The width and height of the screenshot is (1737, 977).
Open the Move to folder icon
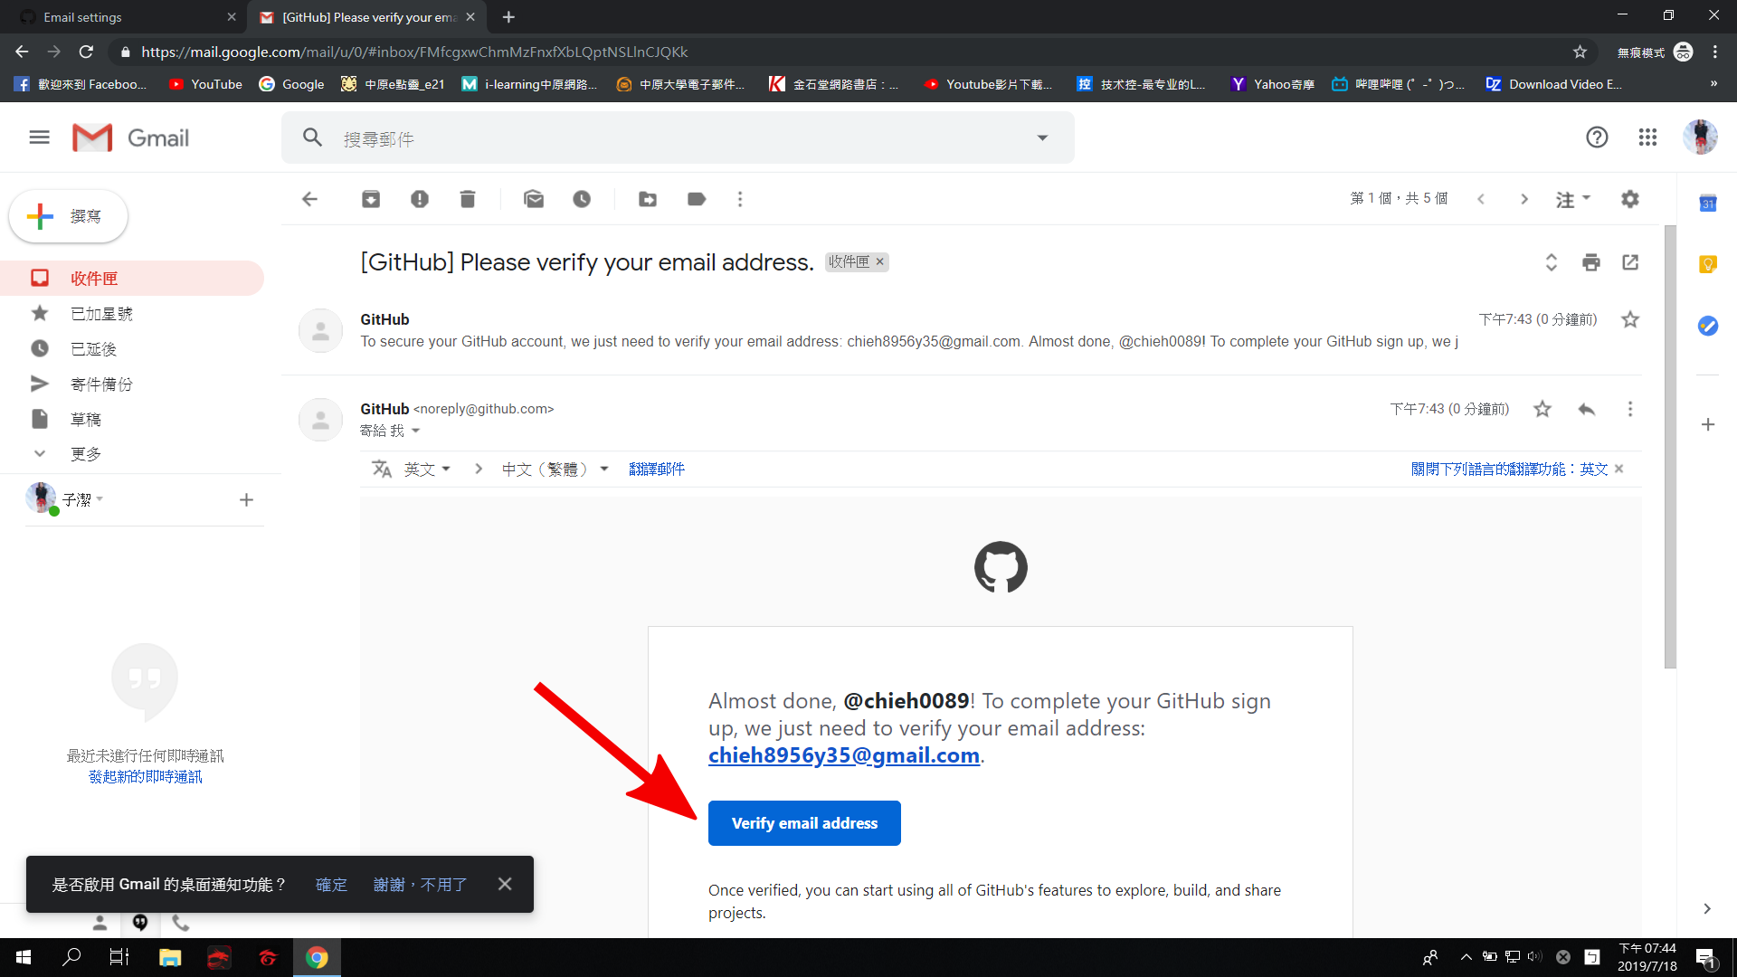[x=648, y=199]
